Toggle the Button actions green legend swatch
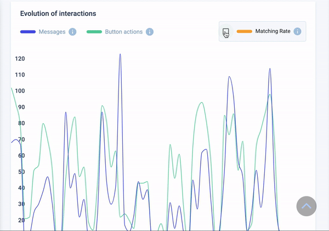 click(x=94, y=32)
